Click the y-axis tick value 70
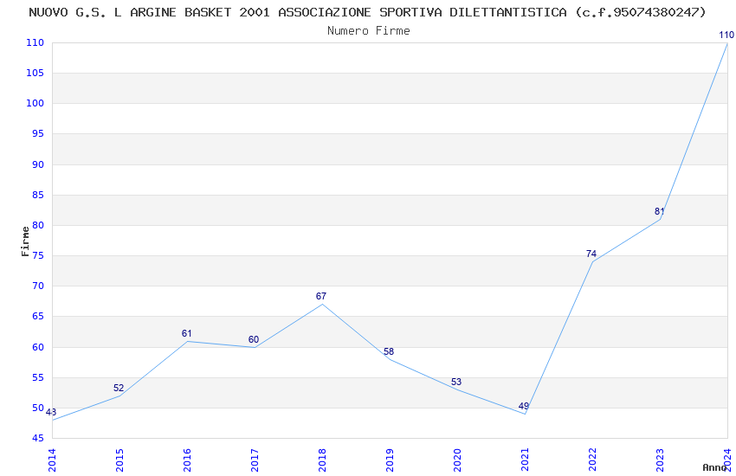The image size is (736, 476). (x=38, y=286)
